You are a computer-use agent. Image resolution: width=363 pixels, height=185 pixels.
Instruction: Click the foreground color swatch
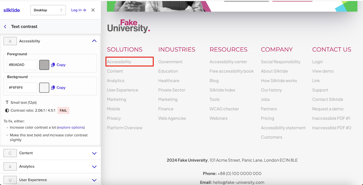(x=44, y=65)
